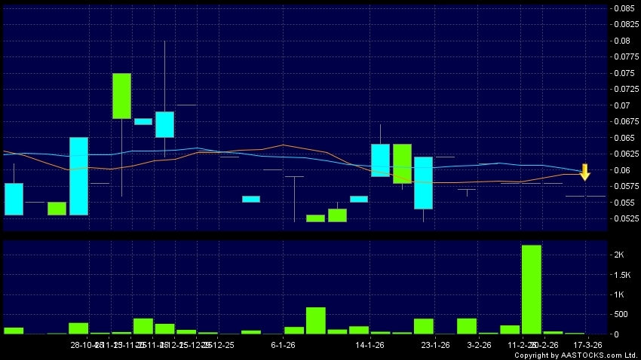Click the 1.5K volume axis label
This screenshot has width=641, height=360.
[x=620, y=275]
